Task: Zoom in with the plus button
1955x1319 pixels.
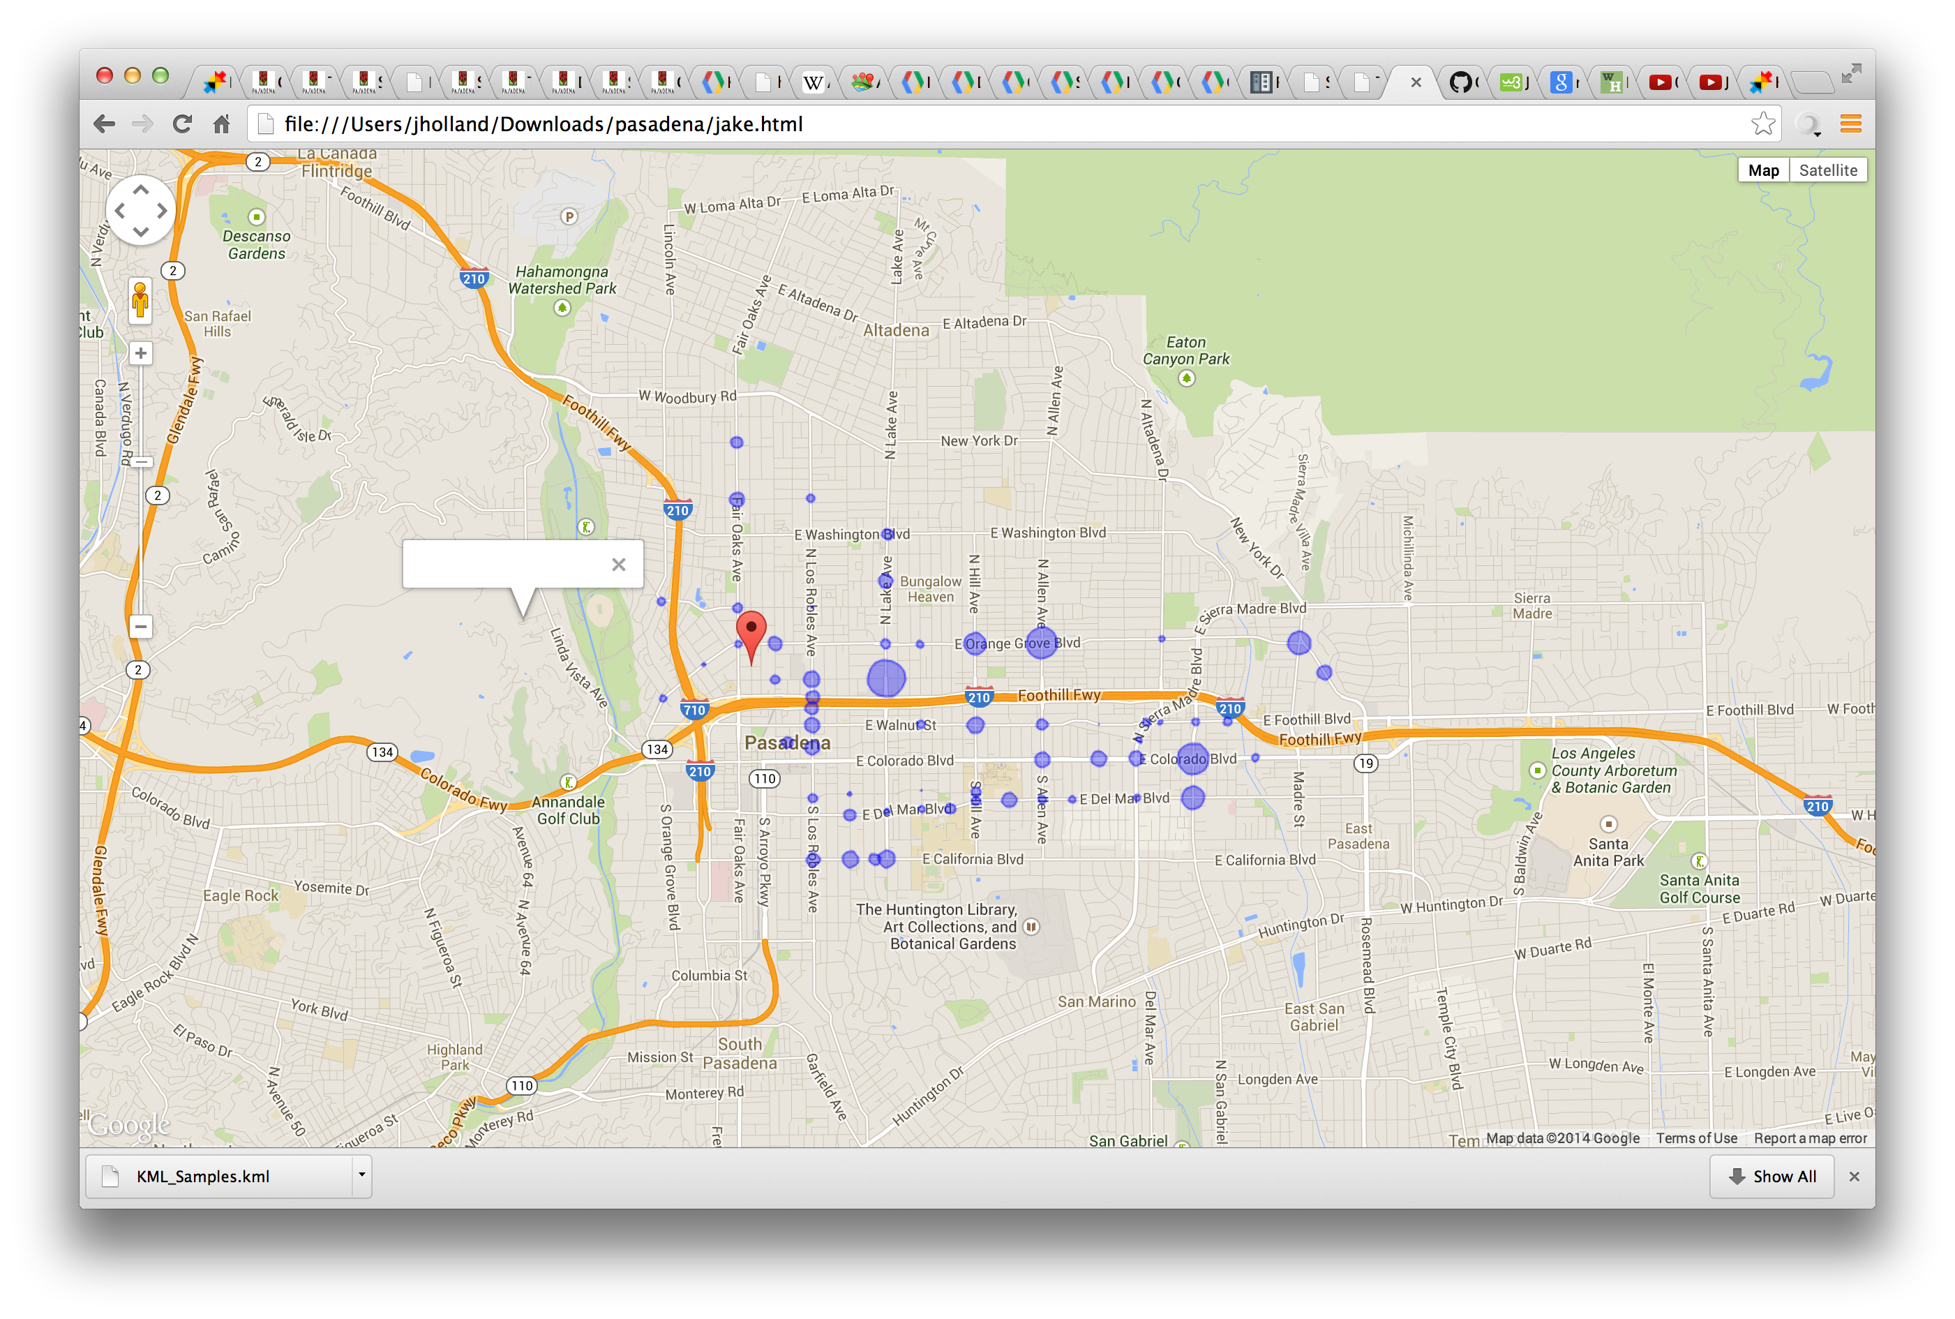Action: pyautogui.click(x=140, y=353)
